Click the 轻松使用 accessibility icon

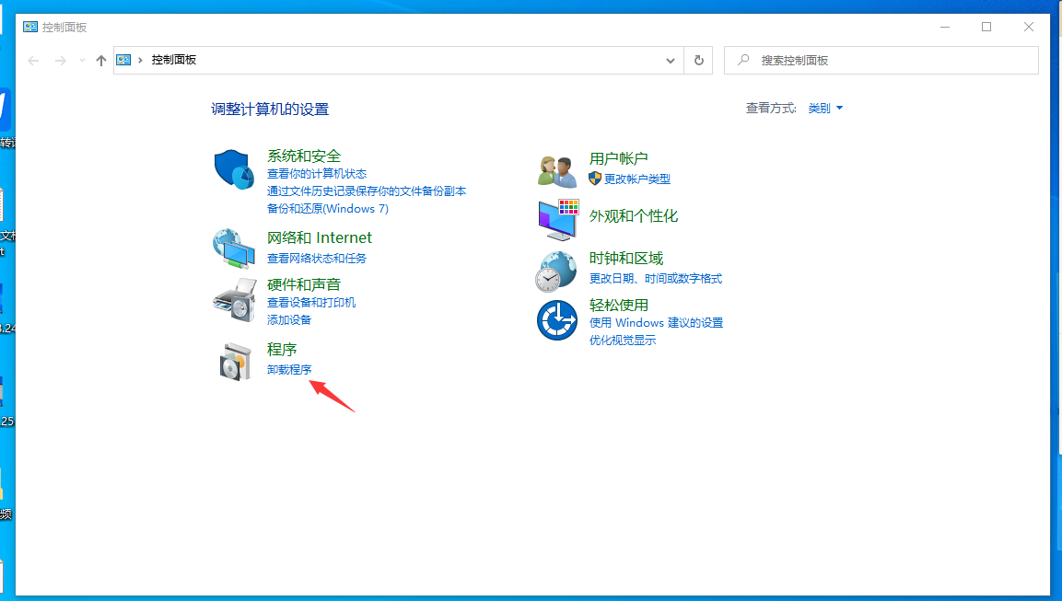(556, 319)
